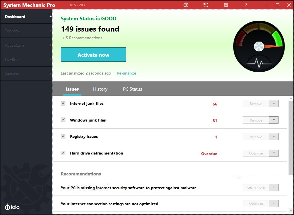Viewport: 294px width, 215px height.
Task: Click Remove for Windows junk files
Action: [256, 120]
